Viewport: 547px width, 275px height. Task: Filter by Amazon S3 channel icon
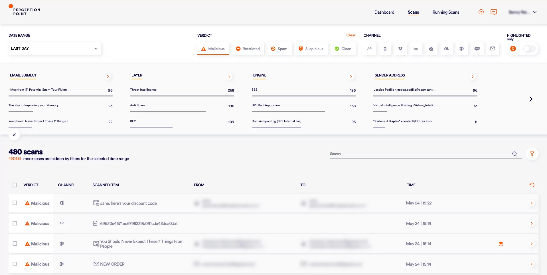[385, 49]
